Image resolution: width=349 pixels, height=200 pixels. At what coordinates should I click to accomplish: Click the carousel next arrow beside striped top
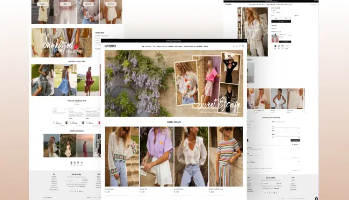pos(245,154)
